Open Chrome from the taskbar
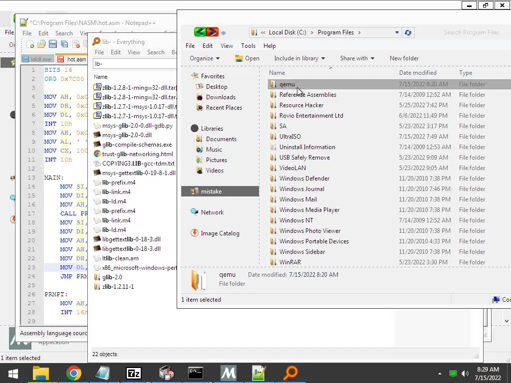 [74, 373]
